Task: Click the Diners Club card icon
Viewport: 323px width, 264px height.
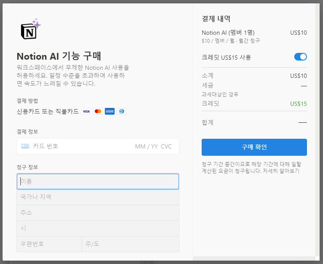Action: point(121,111)
